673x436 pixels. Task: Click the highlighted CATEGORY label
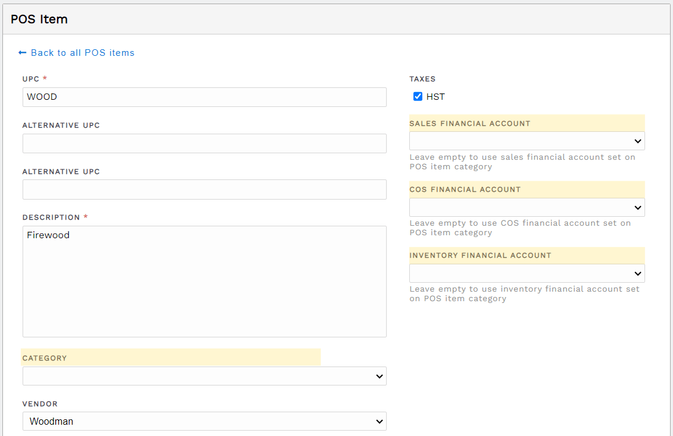click(x=45, y=358)
